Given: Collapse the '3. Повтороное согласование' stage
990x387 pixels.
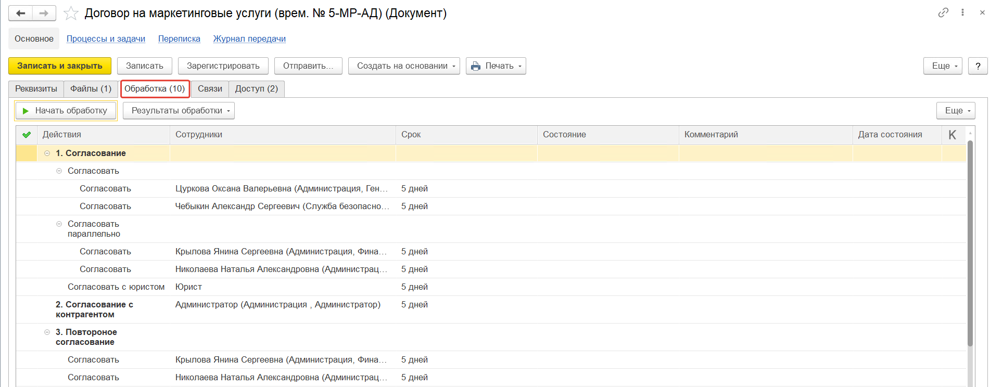Looking at the screenshot, I should (47, 332).
